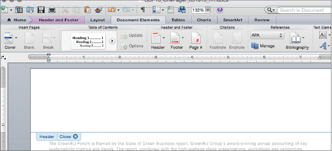332x151 pixels.
Task: Click the Manage citations button
Action: click(x=263, y=46)
